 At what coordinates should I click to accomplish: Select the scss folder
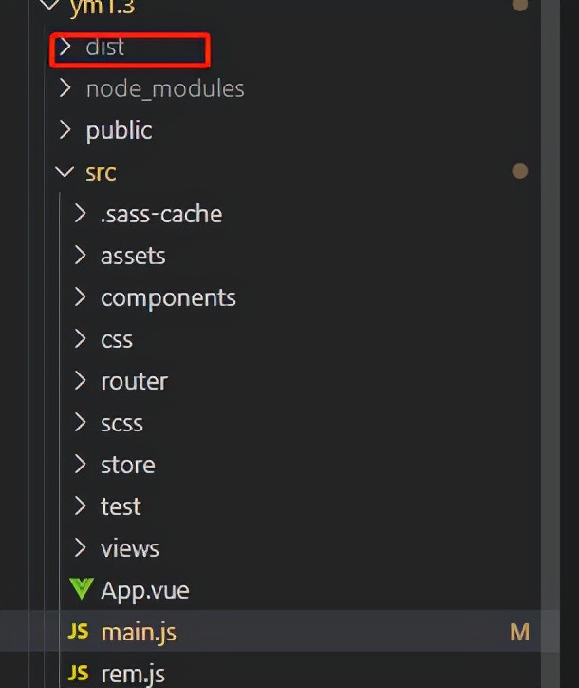click(x=121, y=423)
